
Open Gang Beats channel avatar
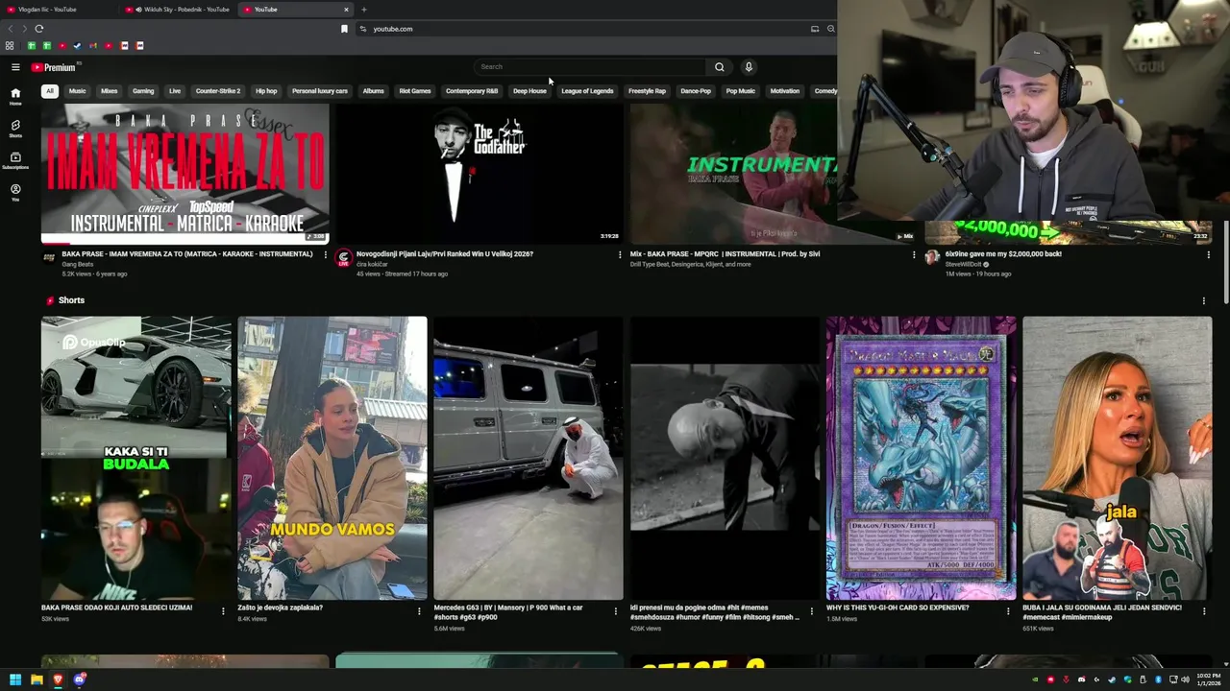pos(49,257)
